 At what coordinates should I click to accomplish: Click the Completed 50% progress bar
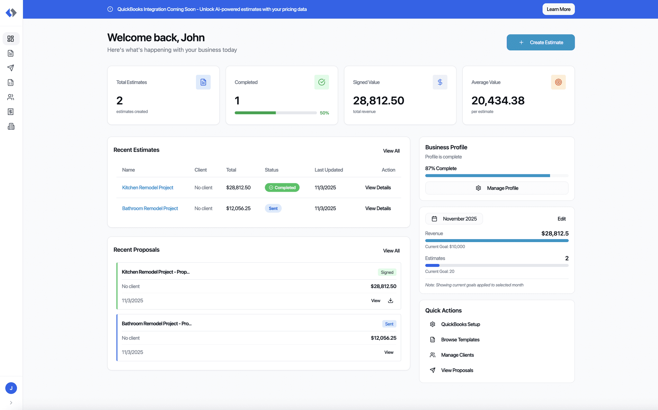(276, 113)
